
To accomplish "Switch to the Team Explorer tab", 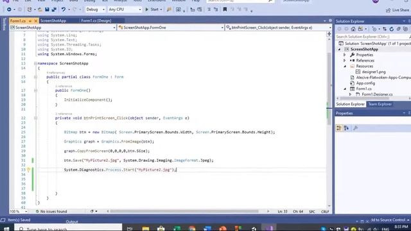I will coord(380,104).
